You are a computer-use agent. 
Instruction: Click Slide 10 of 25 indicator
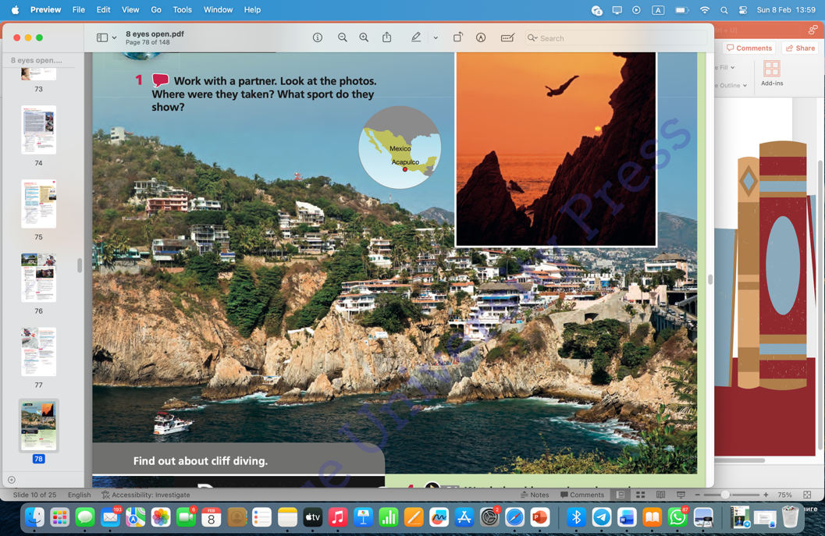34,495
